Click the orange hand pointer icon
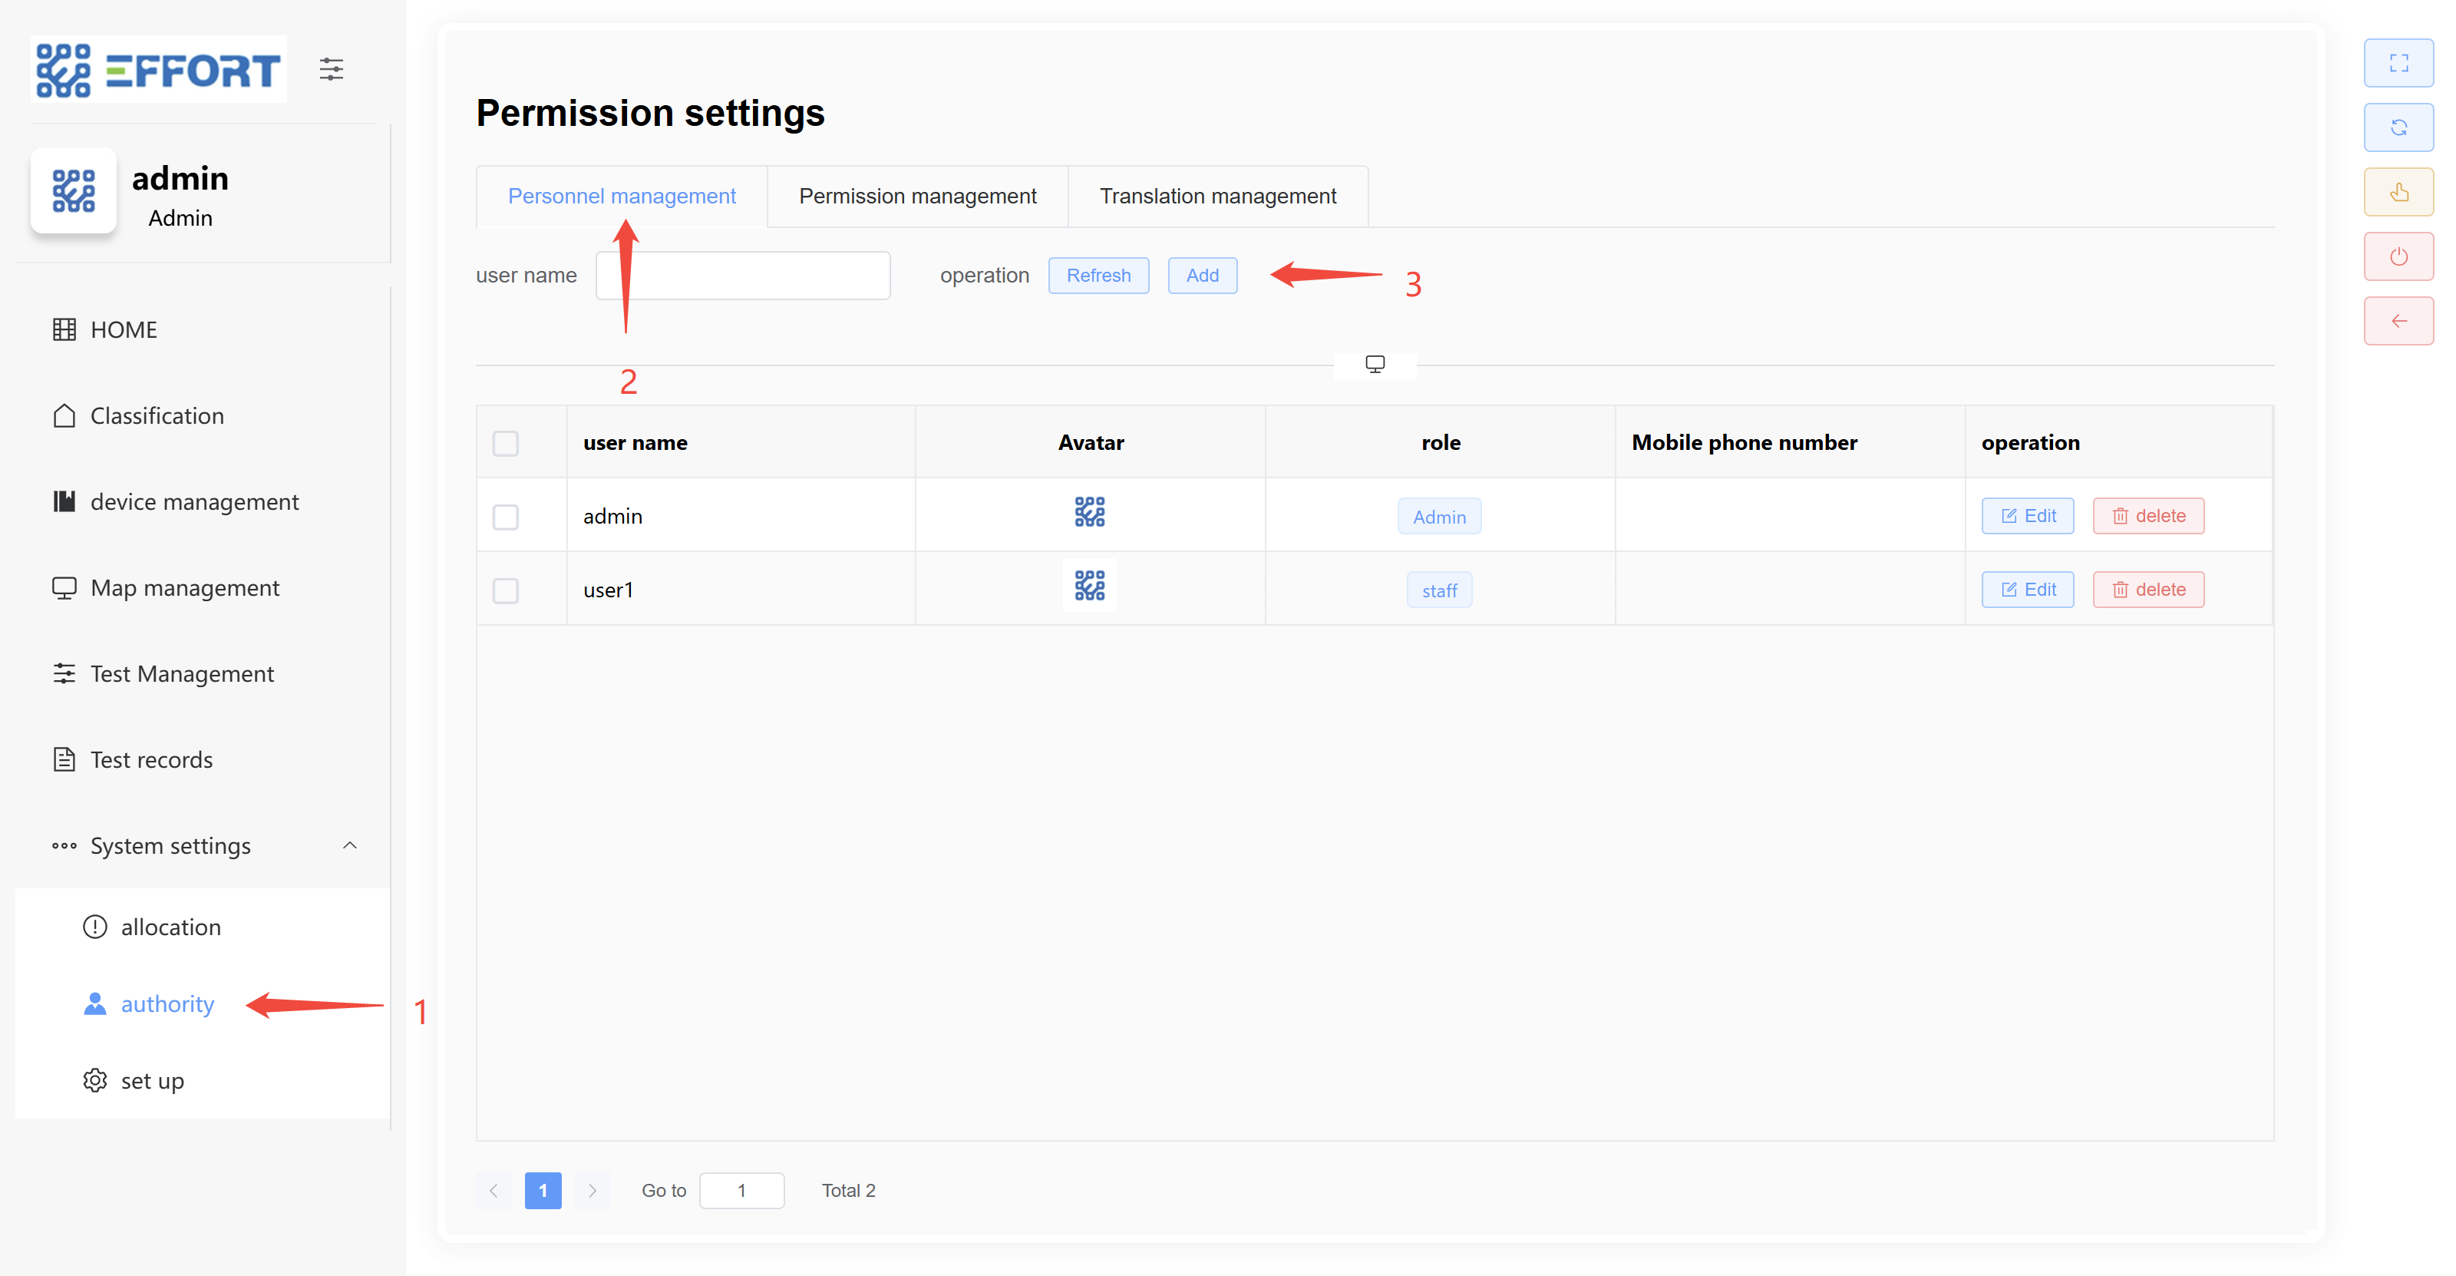2456x1276 pixels. pyautogui.click(x=2398, y=193)
